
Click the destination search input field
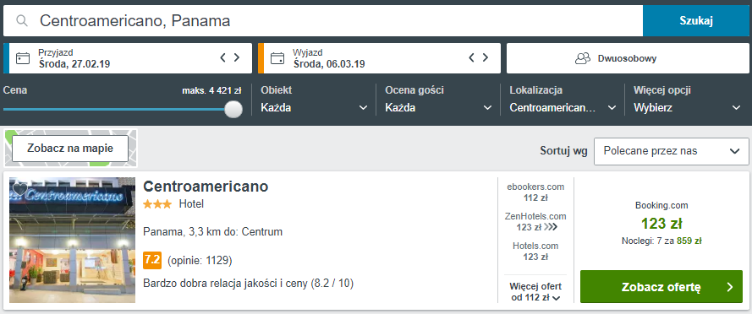point(323,20)
